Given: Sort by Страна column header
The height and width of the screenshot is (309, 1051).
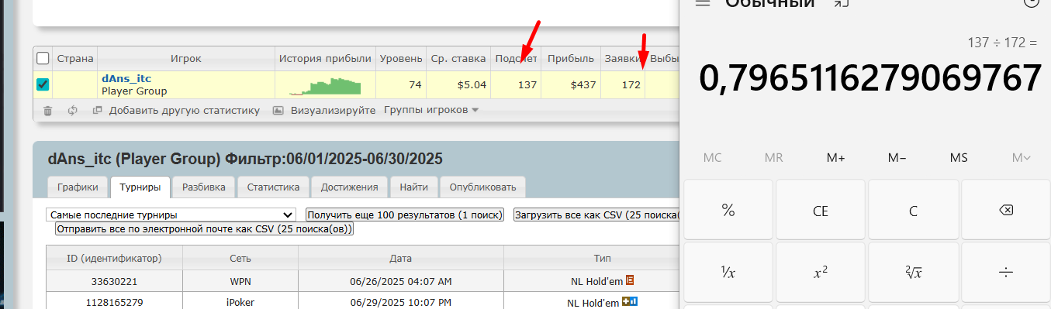Looking at the screenshot, I should 75,58.
